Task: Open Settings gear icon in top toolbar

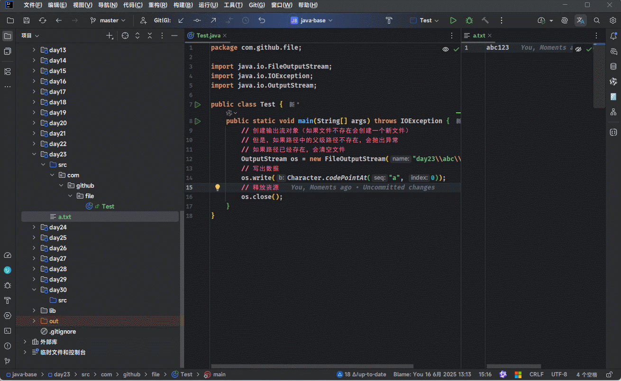Action: tap(612, 20)
